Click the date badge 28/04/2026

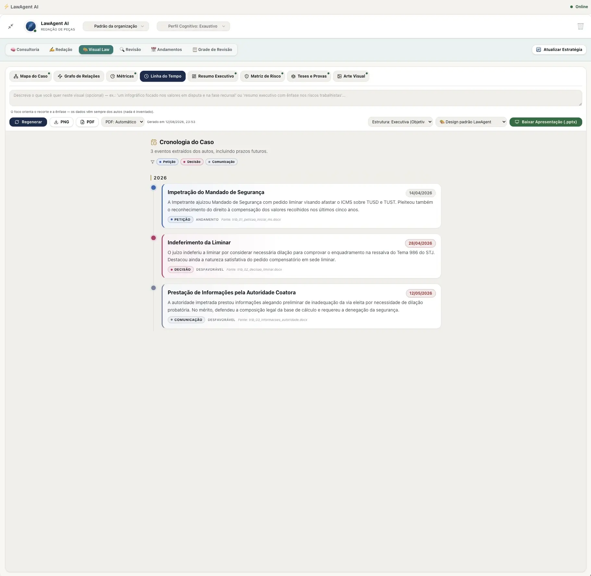(x=420, y=243)
